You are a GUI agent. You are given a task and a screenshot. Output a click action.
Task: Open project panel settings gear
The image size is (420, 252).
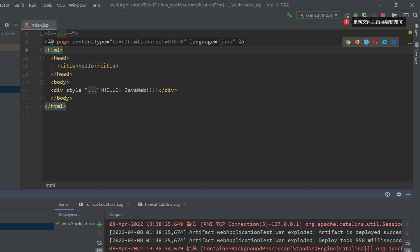coord(7,25)
